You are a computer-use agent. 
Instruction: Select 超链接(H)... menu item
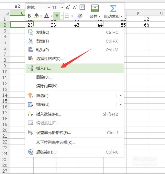[74, 152]
